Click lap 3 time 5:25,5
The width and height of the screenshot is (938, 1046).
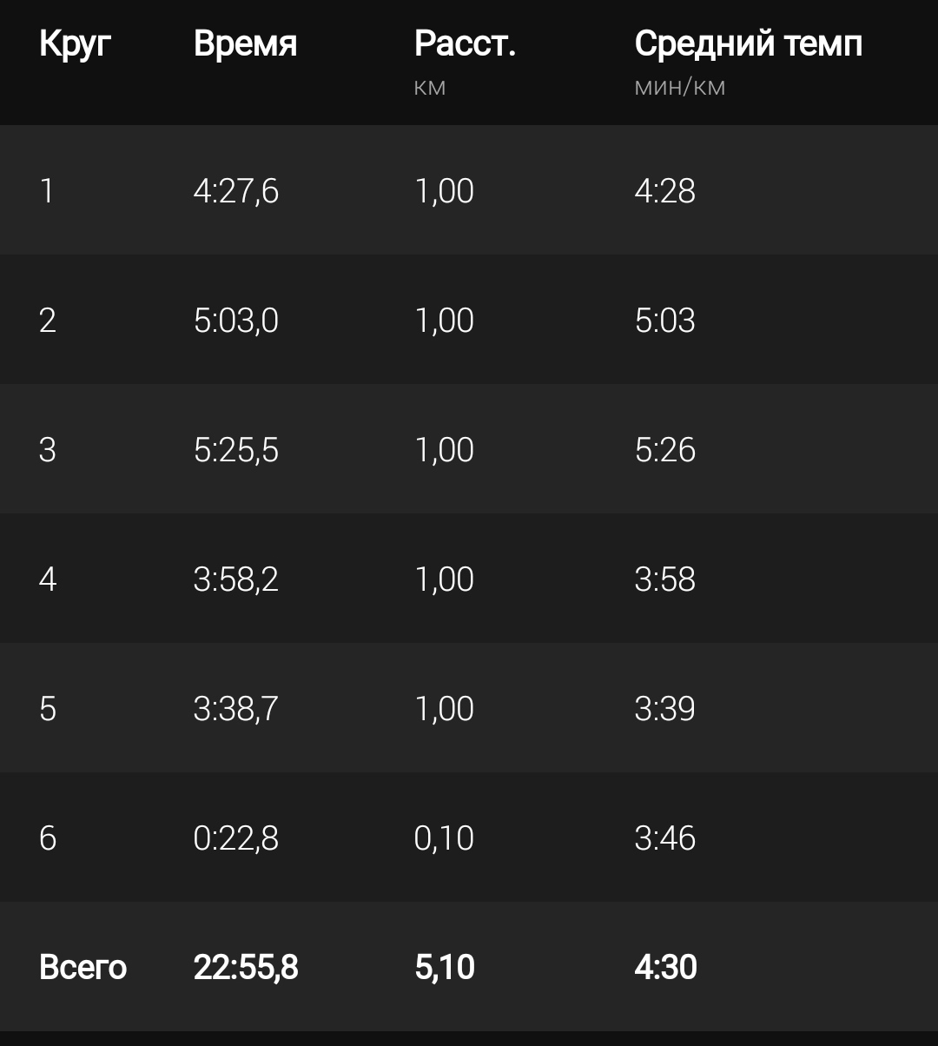pyautogui.click(x=235, y=450)
